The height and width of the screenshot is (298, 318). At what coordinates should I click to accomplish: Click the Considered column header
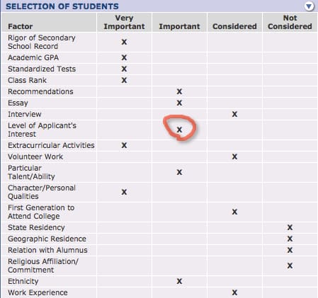coord(234,26)
